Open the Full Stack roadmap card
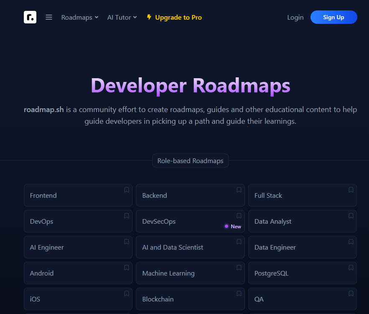The height and width of the screenshot is (314, 369). (303, 195)
